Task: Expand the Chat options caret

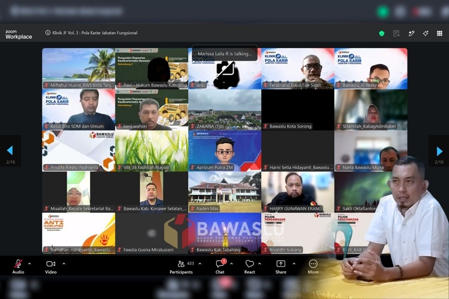Action: click(232, 264)
